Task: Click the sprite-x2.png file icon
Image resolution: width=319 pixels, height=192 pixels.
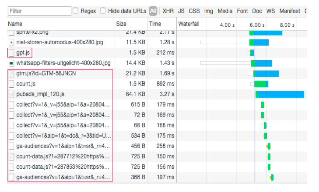Action: (12, 32)
